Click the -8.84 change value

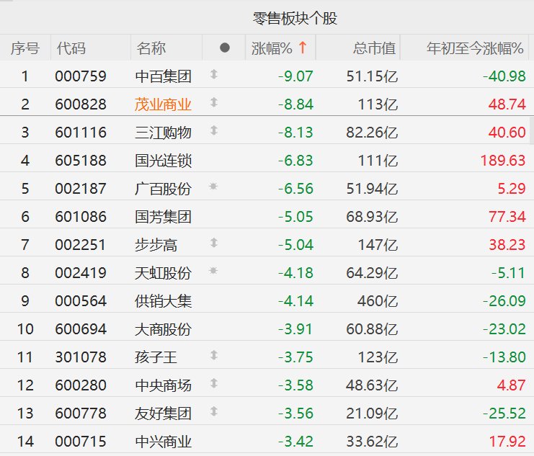(x=295, y=104)
